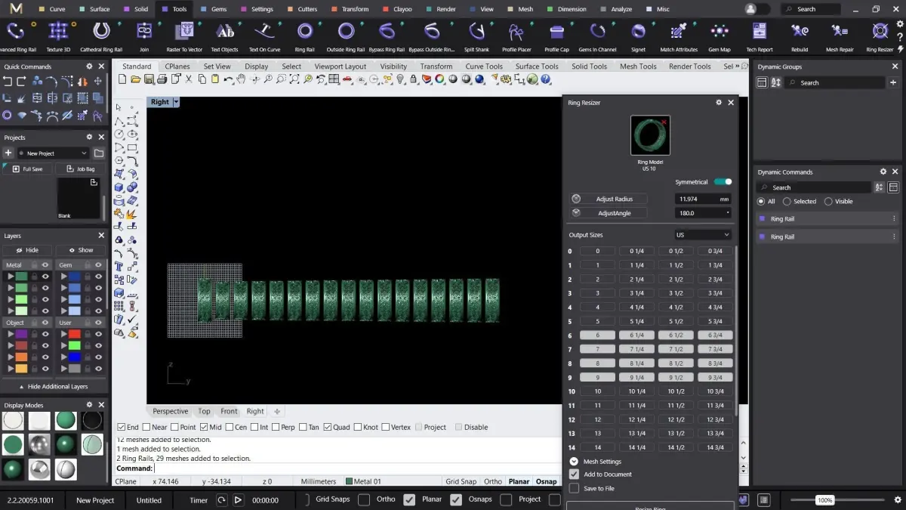Viewport: 906px width, 510px height.
Task: Open the Mesh Tools toolbar tab
Action: (x=638, y=66)
